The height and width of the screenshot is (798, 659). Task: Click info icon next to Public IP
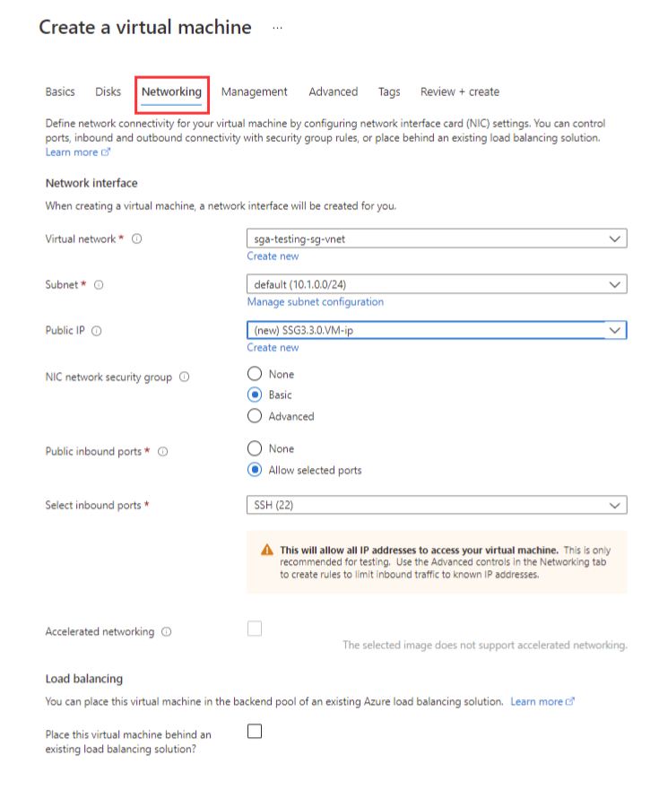coord(97,331)
